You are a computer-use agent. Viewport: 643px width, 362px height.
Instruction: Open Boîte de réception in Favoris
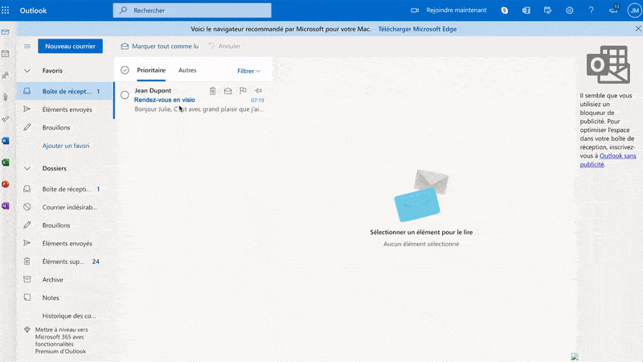click(65, 91)
